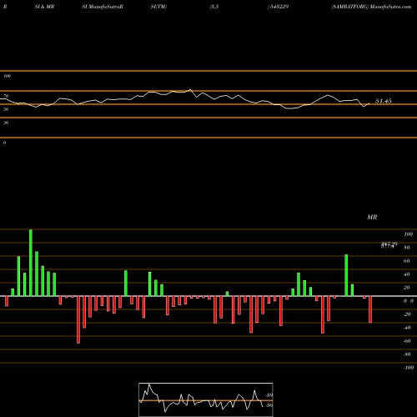Select the 50 level label on RSI axis
Image resolution: width=417 pixels, height=417 pixels.
(x=6, y=109)
